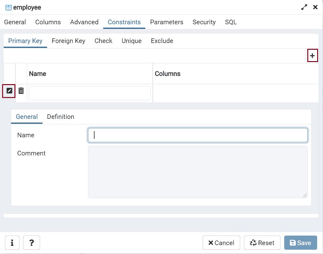
Task: Open the Exclude constraints sub-tab
Action: coord(162,41)
